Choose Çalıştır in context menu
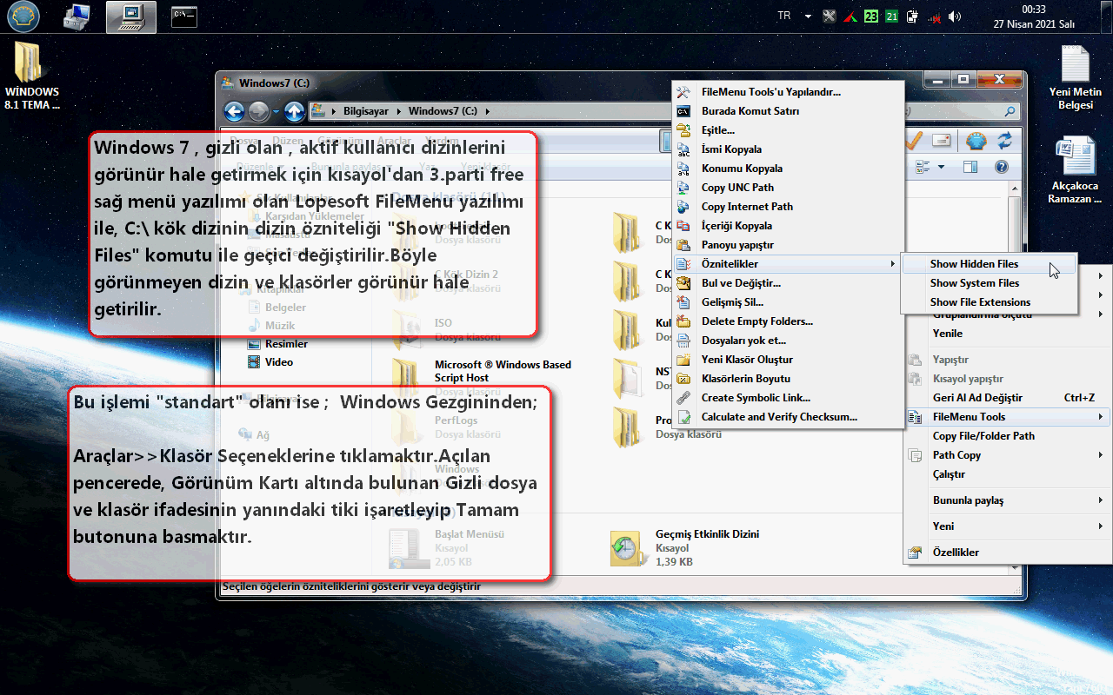 pyautogui.click(x=1007, y=474)
